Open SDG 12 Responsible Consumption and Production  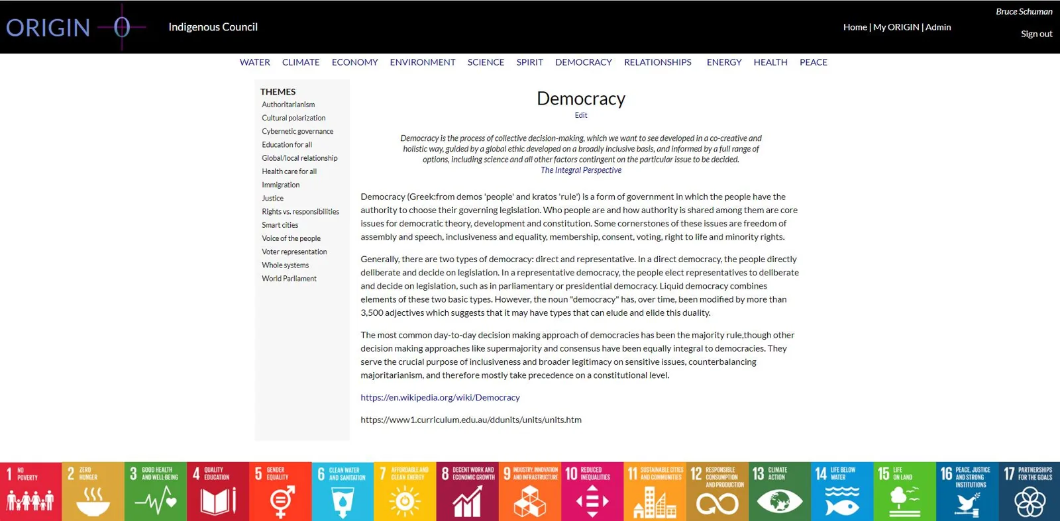click(x=717, y=491)
